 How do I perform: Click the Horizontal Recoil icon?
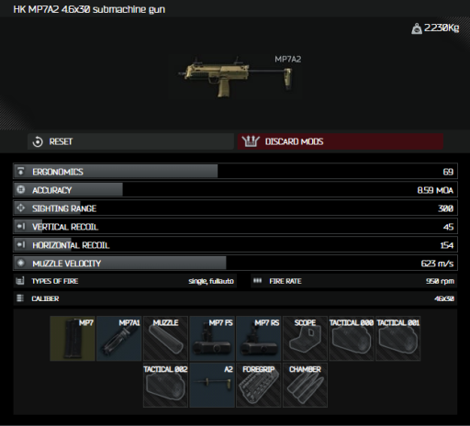tap(21, 245)
